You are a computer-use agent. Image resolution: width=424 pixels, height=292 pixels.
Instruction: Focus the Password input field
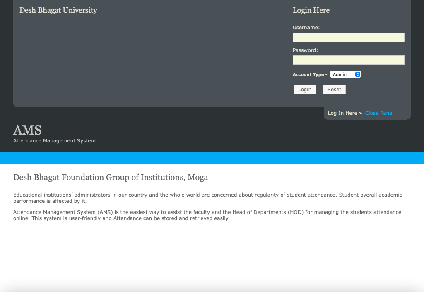[348, 60]
